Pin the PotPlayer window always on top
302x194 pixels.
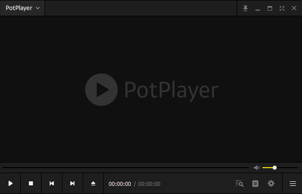[245, 8]
